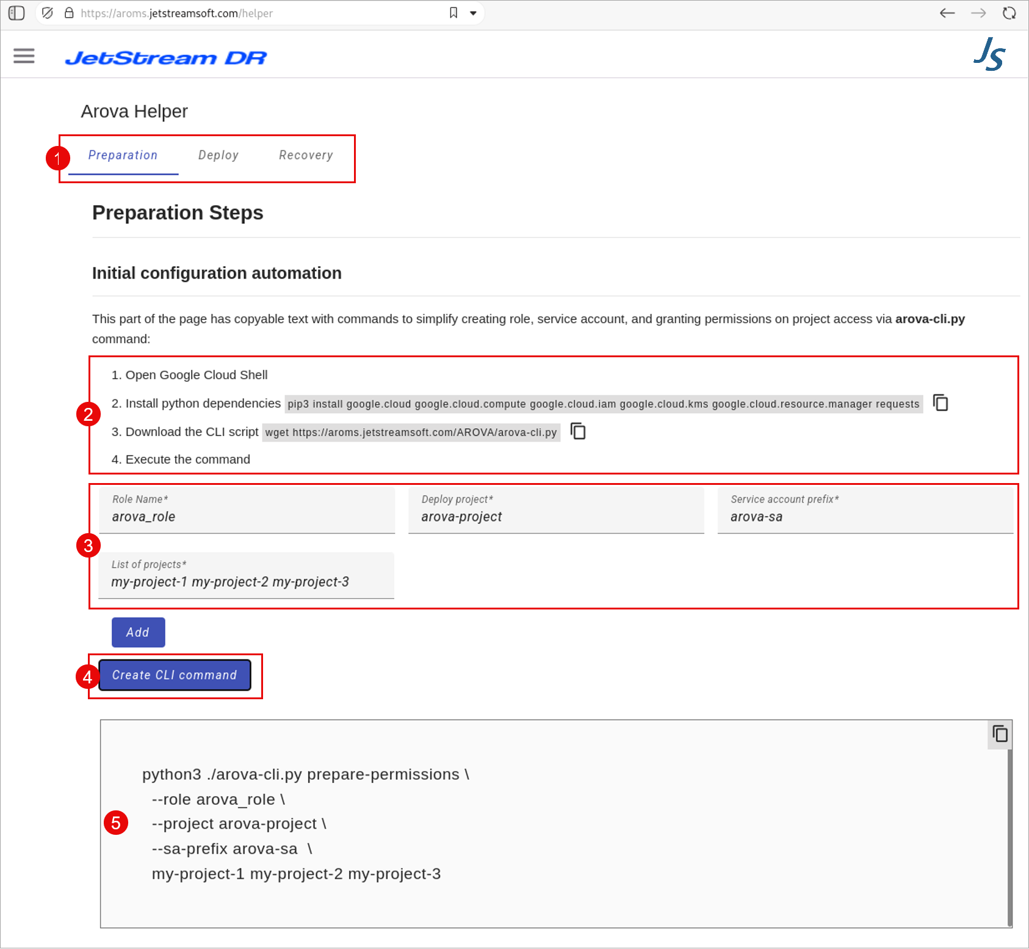
Task: Click the tracking protection shield icon
Action: coord(47,13)
